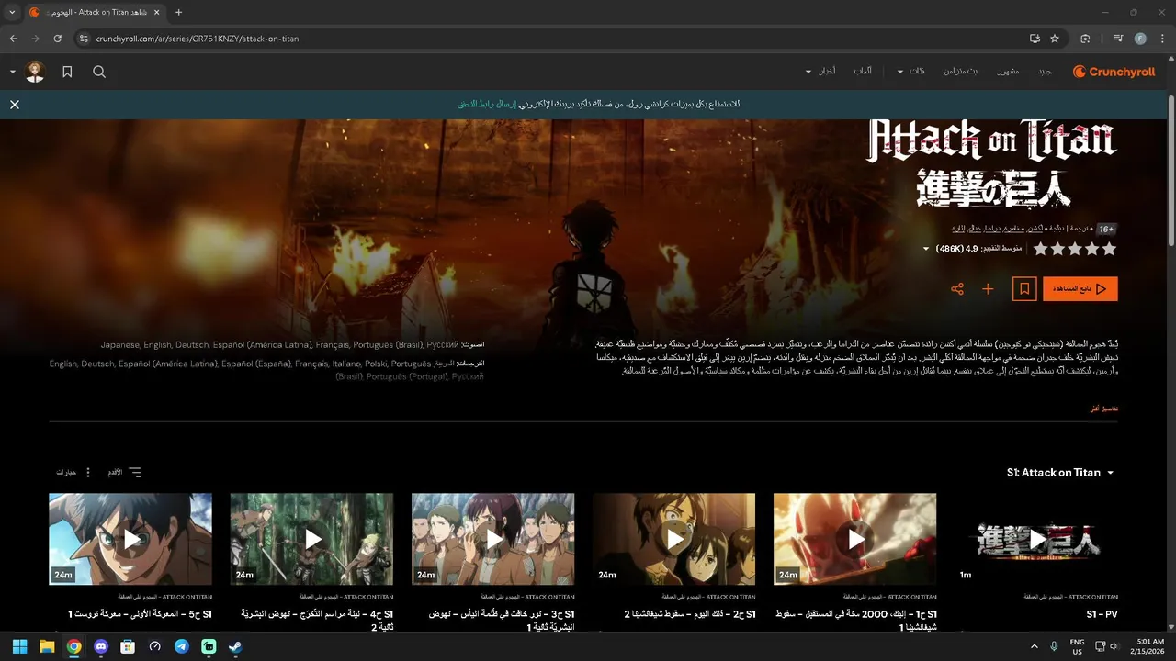Rate the series with the middle star
Screen dimensions: 1176x661
click(x=1075, y=249)
